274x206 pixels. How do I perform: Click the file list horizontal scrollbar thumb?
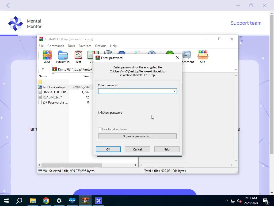[72, 165]
